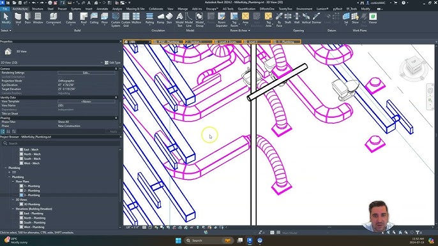Switch to the Systems ribbon tab
This screenshot has height=246, width=438.
tap(76, 9)
